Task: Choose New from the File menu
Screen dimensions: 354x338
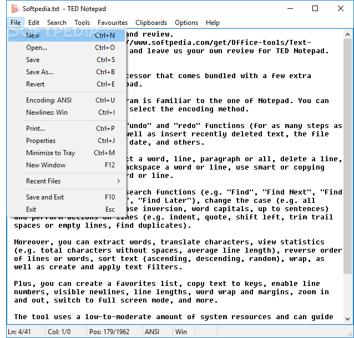Action: 67,35
